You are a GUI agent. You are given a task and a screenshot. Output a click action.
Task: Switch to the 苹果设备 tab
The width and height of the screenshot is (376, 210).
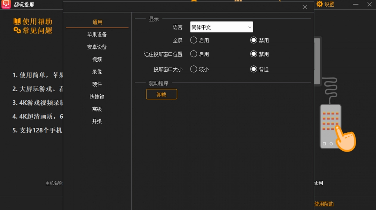tap(97, 34)
